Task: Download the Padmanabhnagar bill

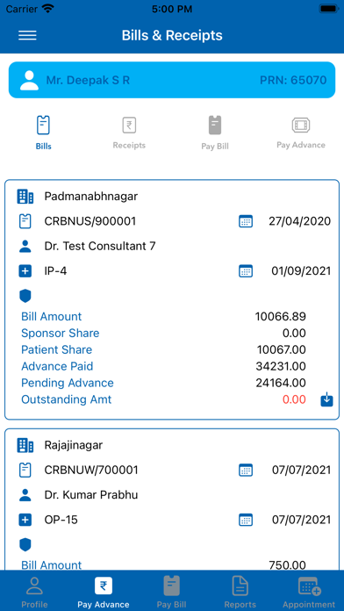Action: point(326,400)
